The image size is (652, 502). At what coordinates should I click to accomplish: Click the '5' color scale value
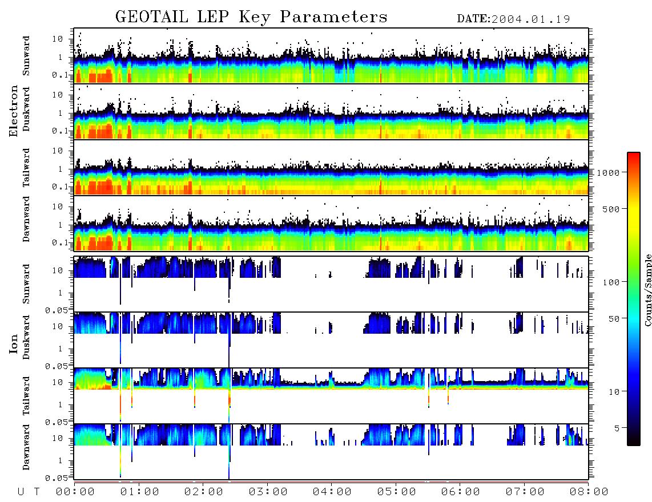(x=617, y=428)
